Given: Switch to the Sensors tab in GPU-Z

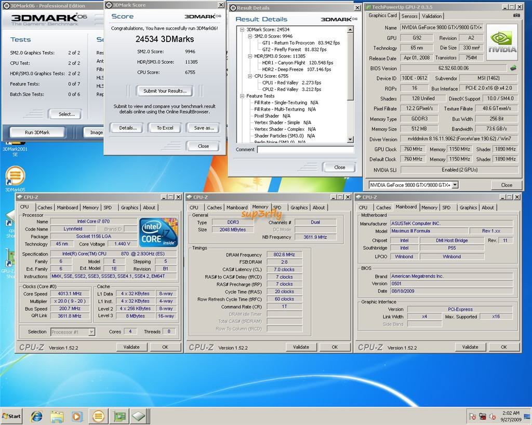Looking at the screenshot, I should 409,16.
